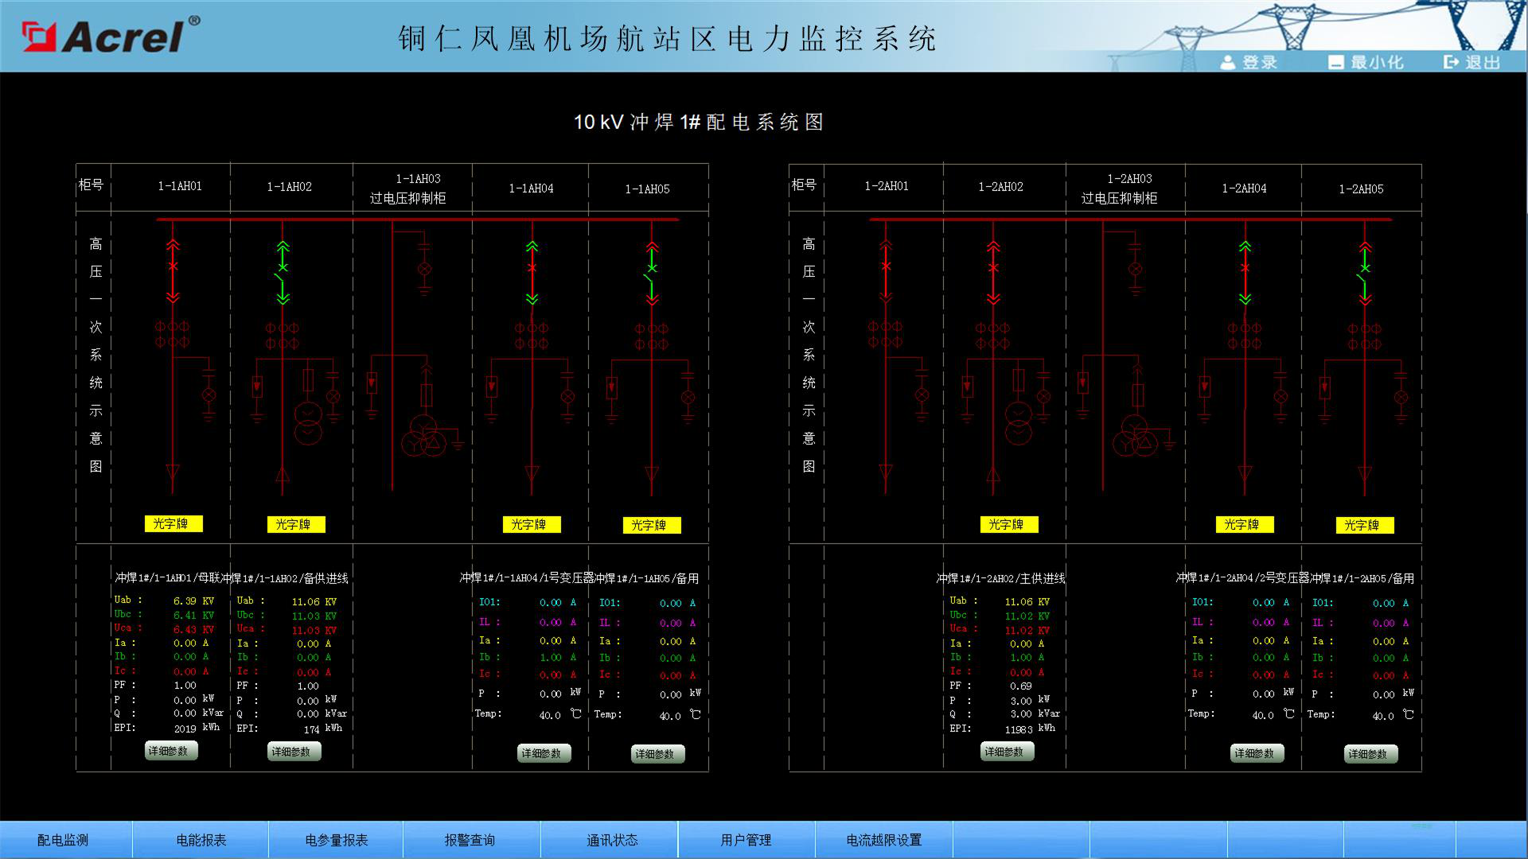
Task: Click the yellow 光字牌 under cabinet 1-2AH04
Action: (x=1244, y=524)
